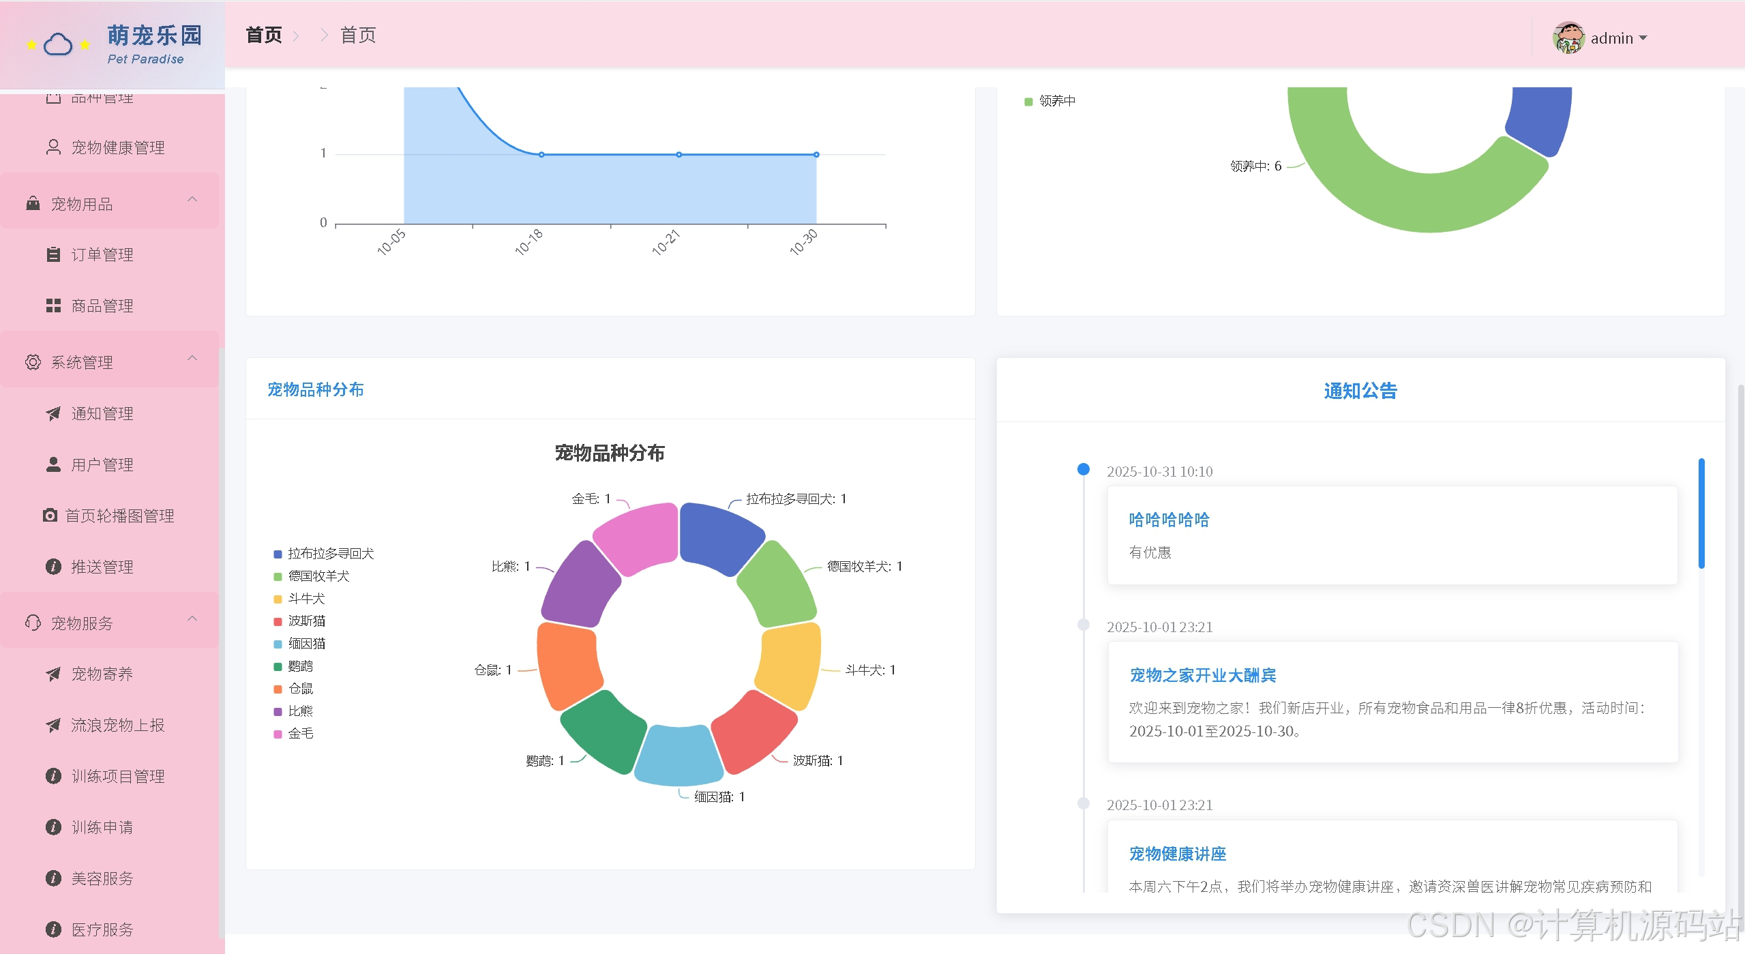Screen dimensions: 1745x954
Task: Go to 训练项目管理 page
Action: (x=109, y=776)
